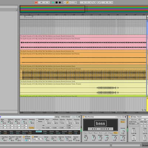Image resolution: width=148 pixels, height=148 pixels.
Task: Select the Lead amp type
Action: [x=105, y=133]
